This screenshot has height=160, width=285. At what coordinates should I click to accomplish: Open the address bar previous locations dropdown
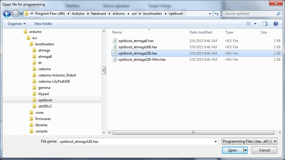tap(210, 14)
